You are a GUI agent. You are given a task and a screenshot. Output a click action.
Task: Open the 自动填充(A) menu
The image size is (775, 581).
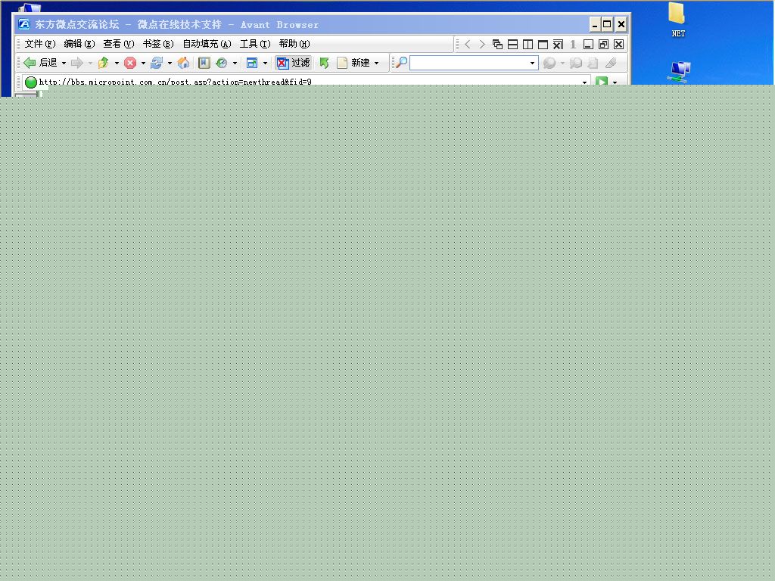pyautogui.click(x=207, y=44)
